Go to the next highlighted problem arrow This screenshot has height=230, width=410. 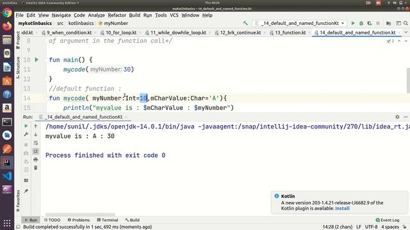click(x=406, y=41)
